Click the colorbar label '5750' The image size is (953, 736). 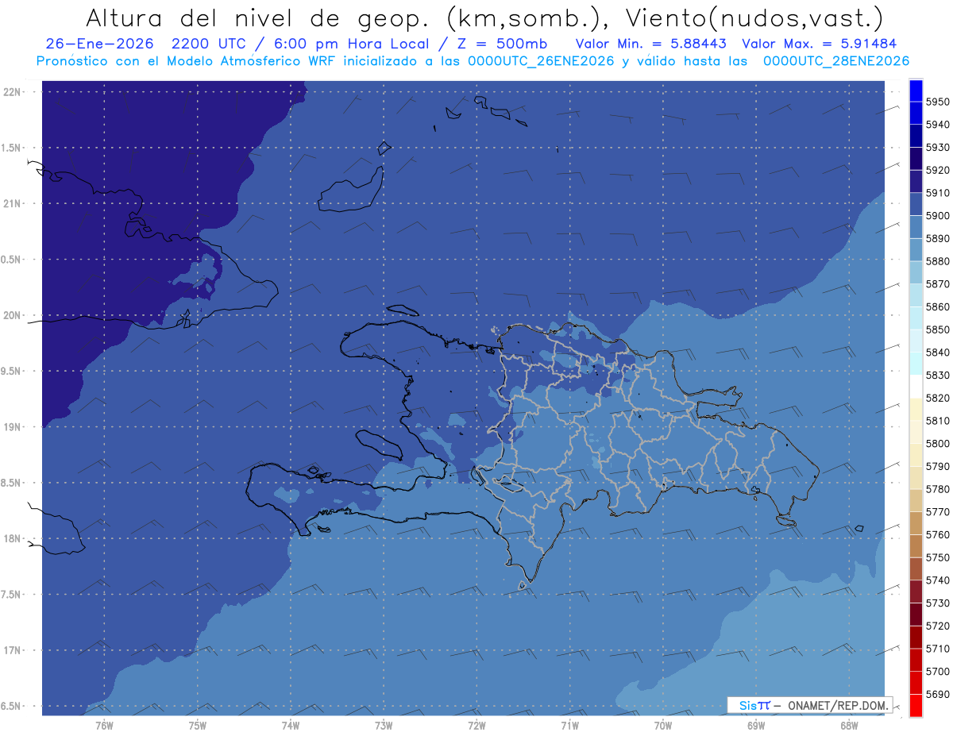938,557
